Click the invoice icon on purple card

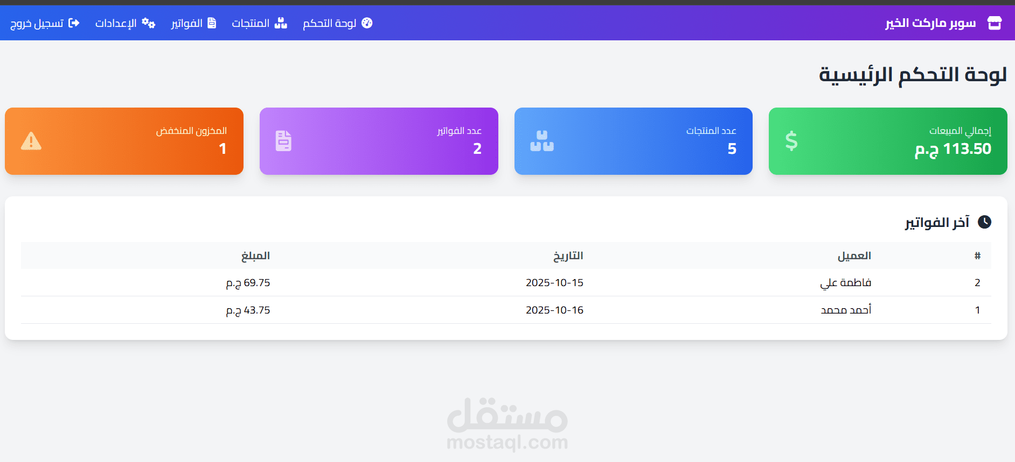coord(283,141)
